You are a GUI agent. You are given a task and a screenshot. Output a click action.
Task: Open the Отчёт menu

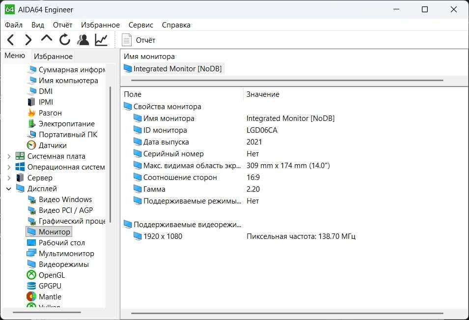coord(62,25)
